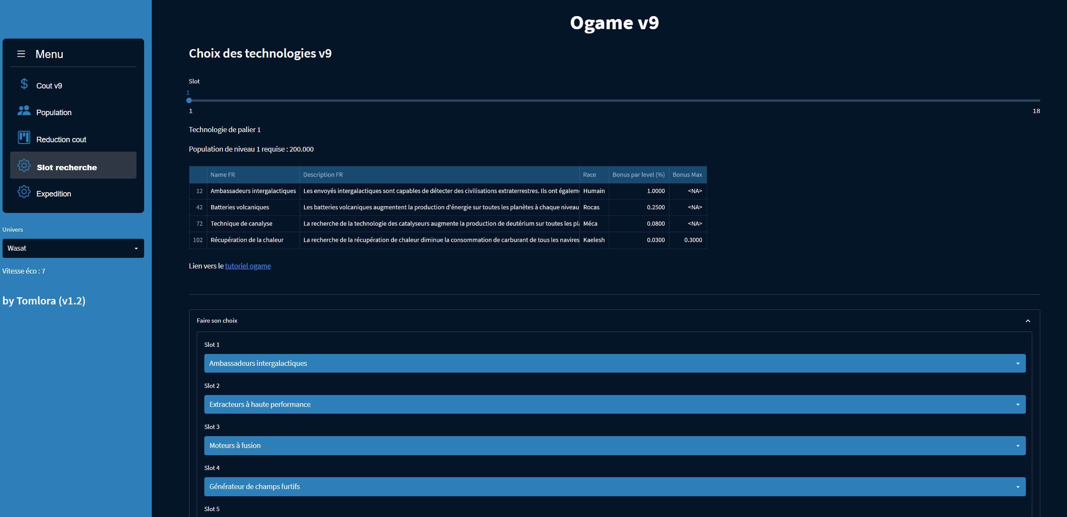Open Slot 1 Ambassadeurs intergalactiques dropdown

(x=615, y=363)
